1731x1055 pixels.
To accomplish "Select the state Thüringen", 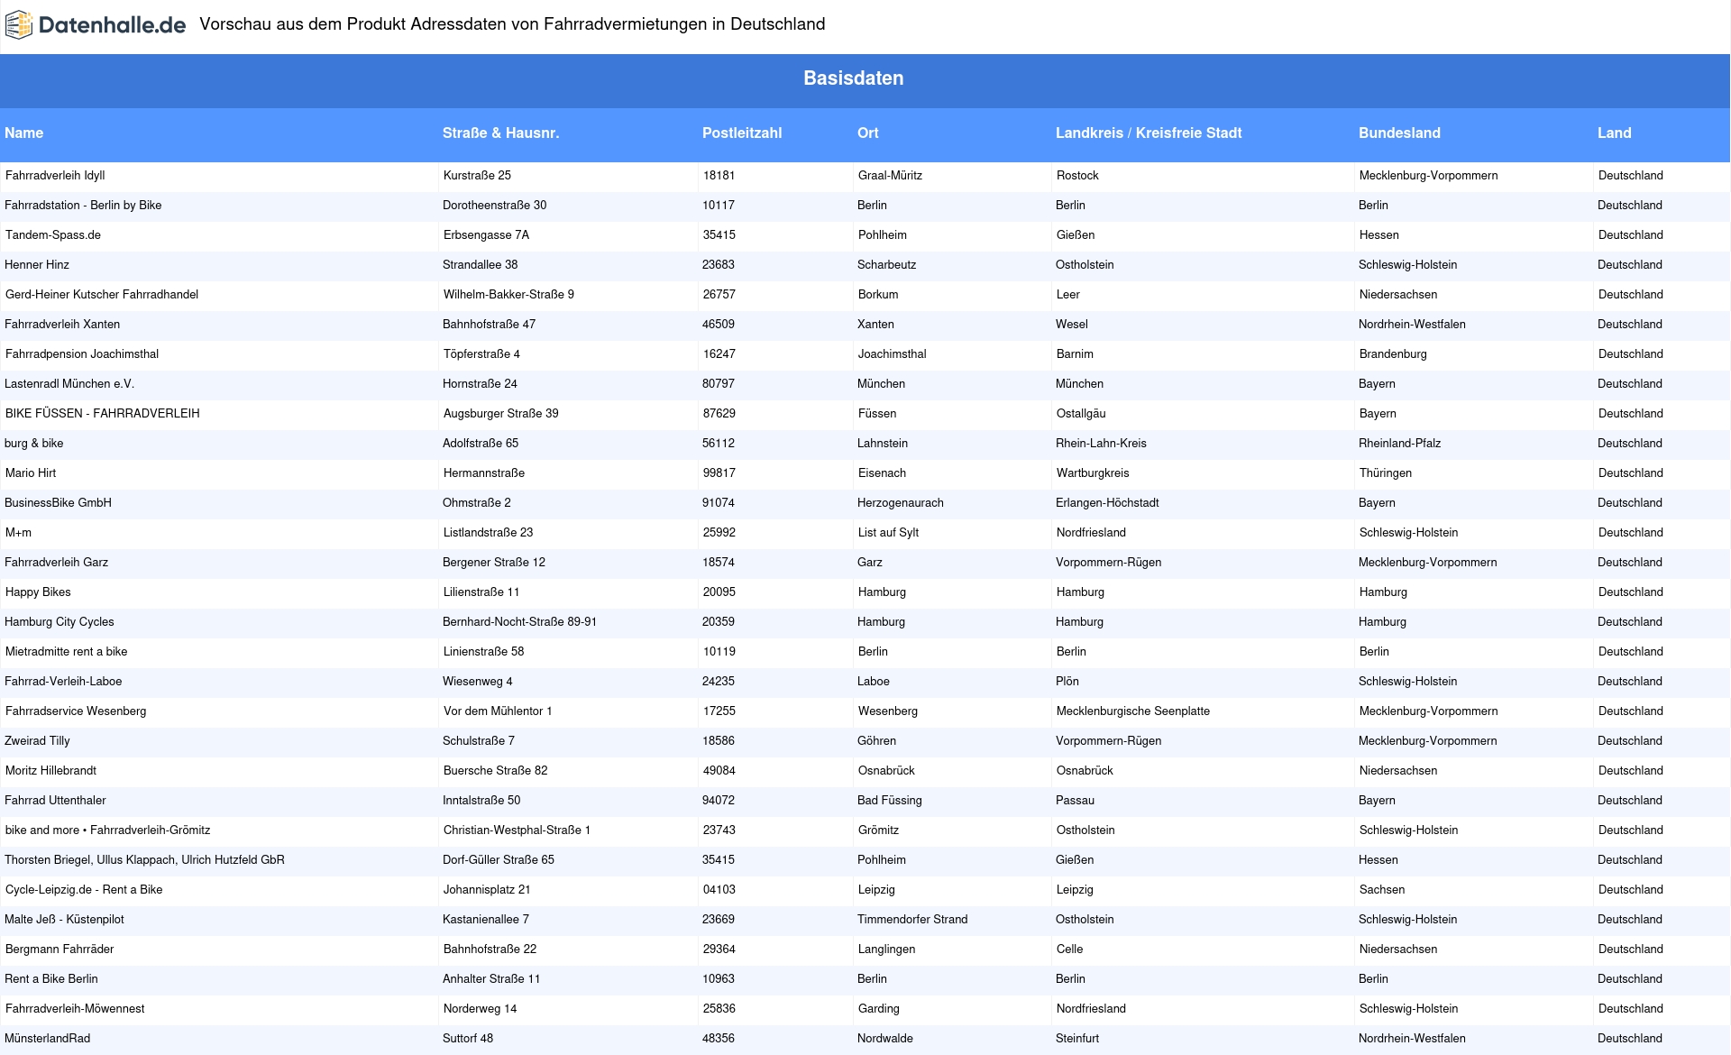I will [x=1386, y=473].
